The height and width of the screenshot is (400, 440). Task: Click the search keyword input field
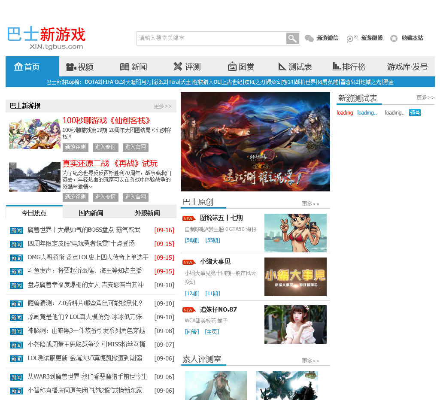[x=212, y=38]
